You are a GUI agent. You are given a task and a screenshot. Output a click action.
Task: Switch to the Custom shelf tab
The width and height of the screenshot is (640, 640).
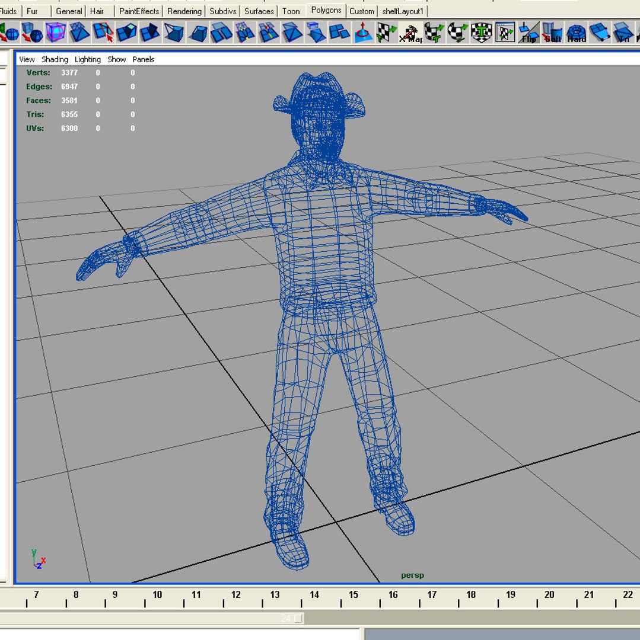361,11
